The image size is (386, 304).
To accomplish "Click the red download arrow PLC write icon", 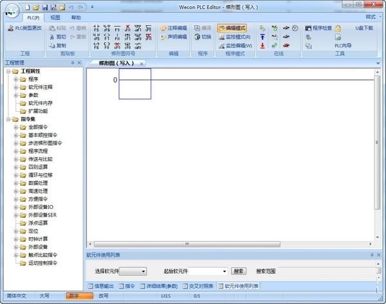I will [262, 46].
